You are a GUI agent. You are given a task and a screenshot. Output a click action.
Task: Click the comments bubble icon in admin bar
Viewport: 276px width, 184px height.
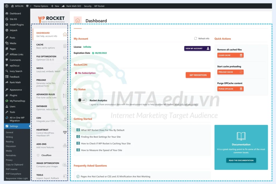(27, 6)
